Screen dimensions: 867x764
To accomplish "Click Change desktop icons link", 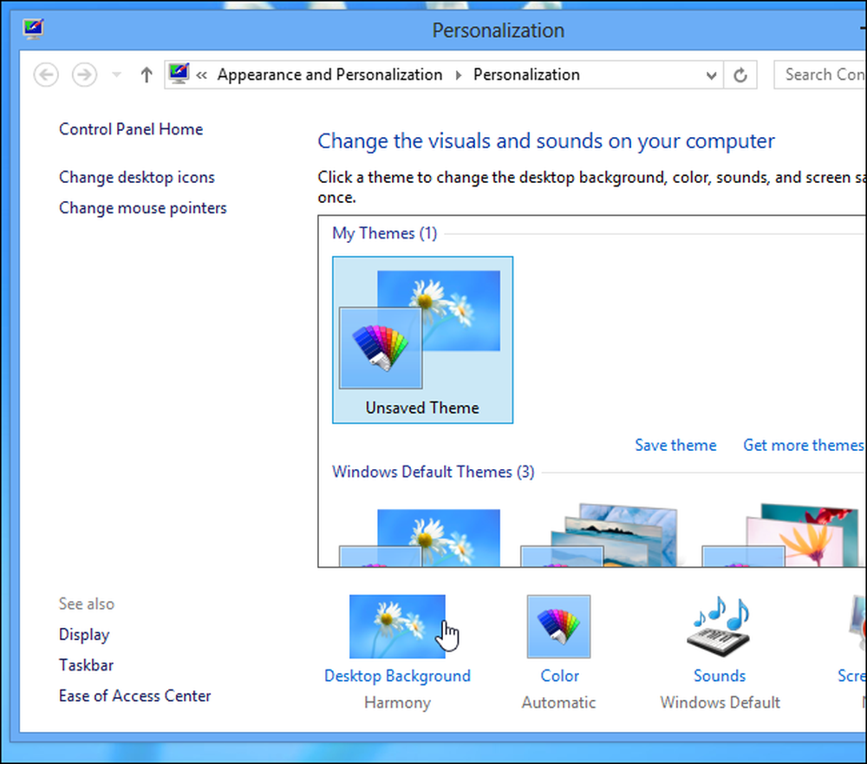I will [x=137, y=177].
